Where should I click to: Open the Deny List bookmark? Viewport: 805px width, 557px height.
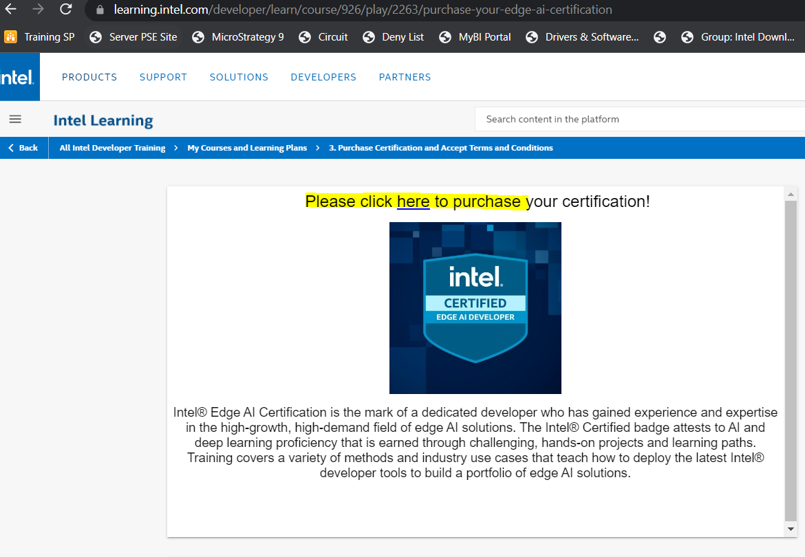(393, 36)
